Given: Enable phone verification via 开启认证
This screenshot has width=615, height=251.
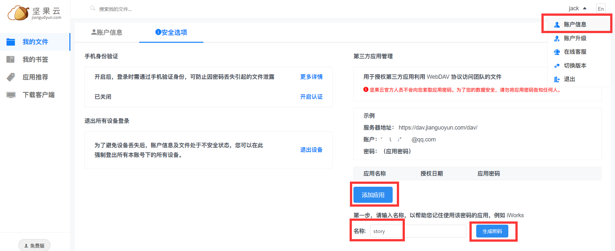Looking at the screenshot, I should pyautogui.click(x=311, y=97).
